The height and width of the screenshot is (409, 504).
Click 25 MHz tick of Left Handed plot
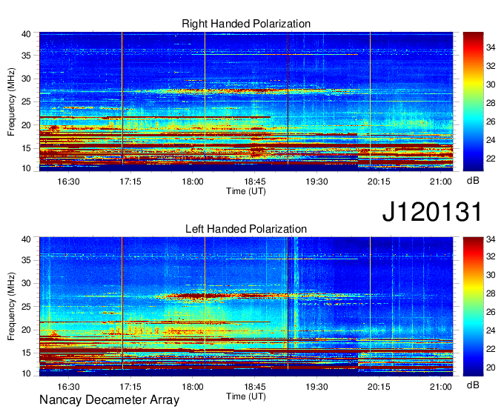click(x=26, y=307)
